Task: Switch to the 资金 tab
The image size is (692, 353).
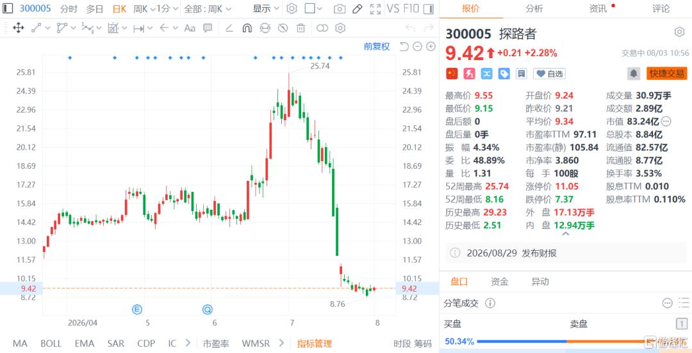Action: pyautogui.click(x=500, y=281)
